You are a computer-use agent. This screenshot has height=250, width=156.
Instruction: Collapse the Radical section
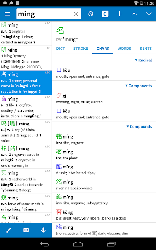coord(143,60)
